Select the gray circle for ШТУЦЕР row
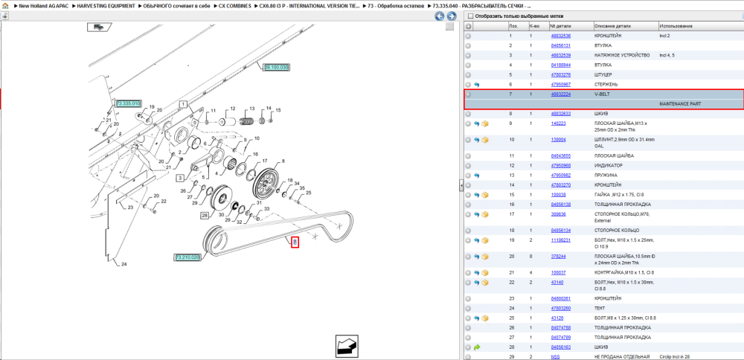Image resolution: width=744 pixels, height=360 pixels. [468, 75]
